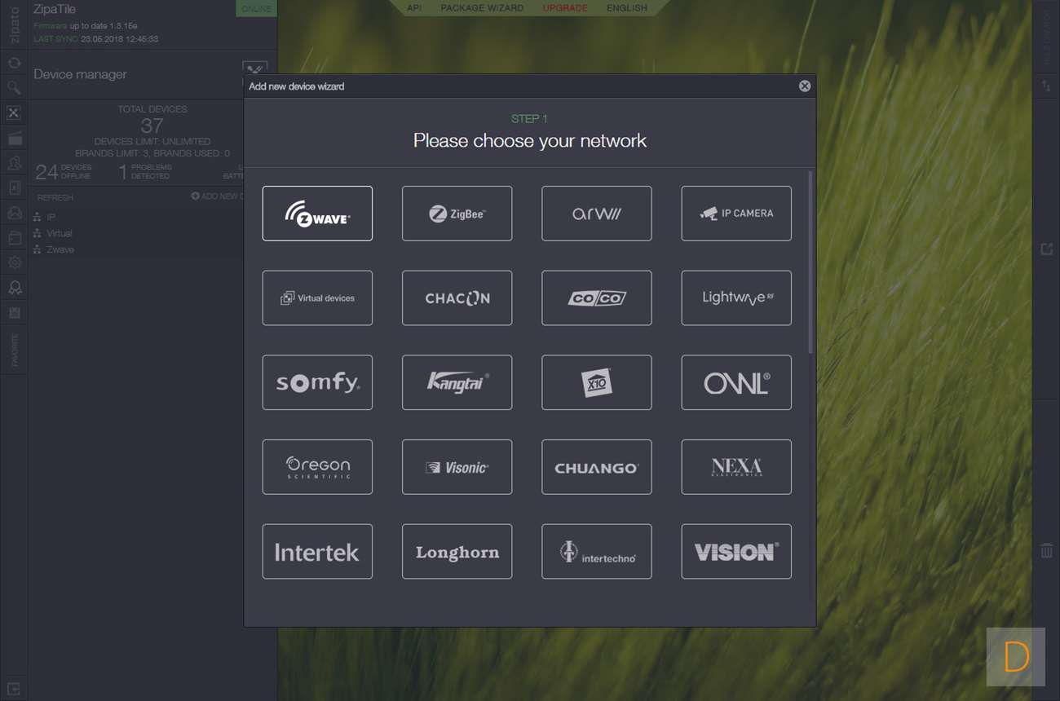Select the Virtual devices tile

click(317, 298)
